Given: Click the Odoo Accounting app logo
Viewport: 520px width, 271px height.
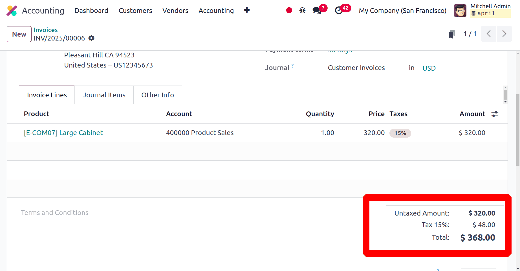Looking at the screenshot, I should 12,10.
